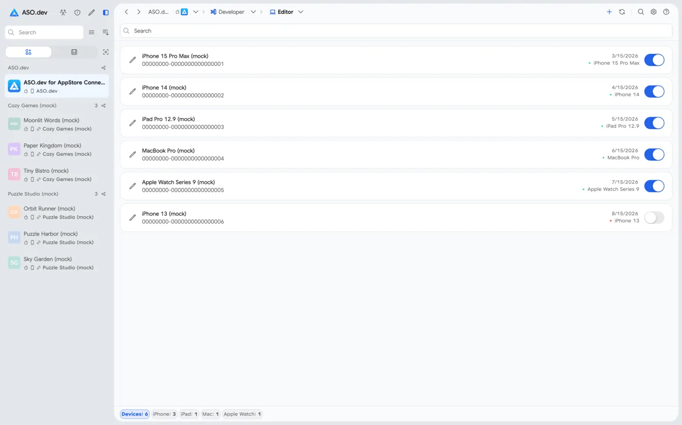Screen dimensions: 682x425
Task: Open the settings gear in top bar
Action: 654,12
